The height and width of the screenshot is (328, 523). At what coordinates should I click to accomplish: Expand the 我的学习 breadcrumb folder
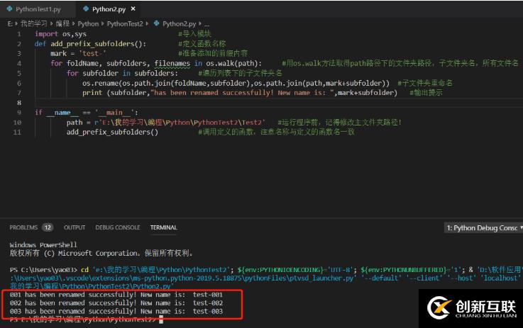31,23
